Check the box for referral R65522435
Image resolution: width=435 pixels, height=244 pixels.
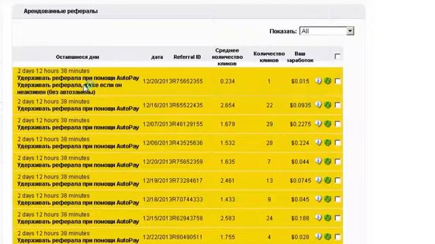point(338,105)
